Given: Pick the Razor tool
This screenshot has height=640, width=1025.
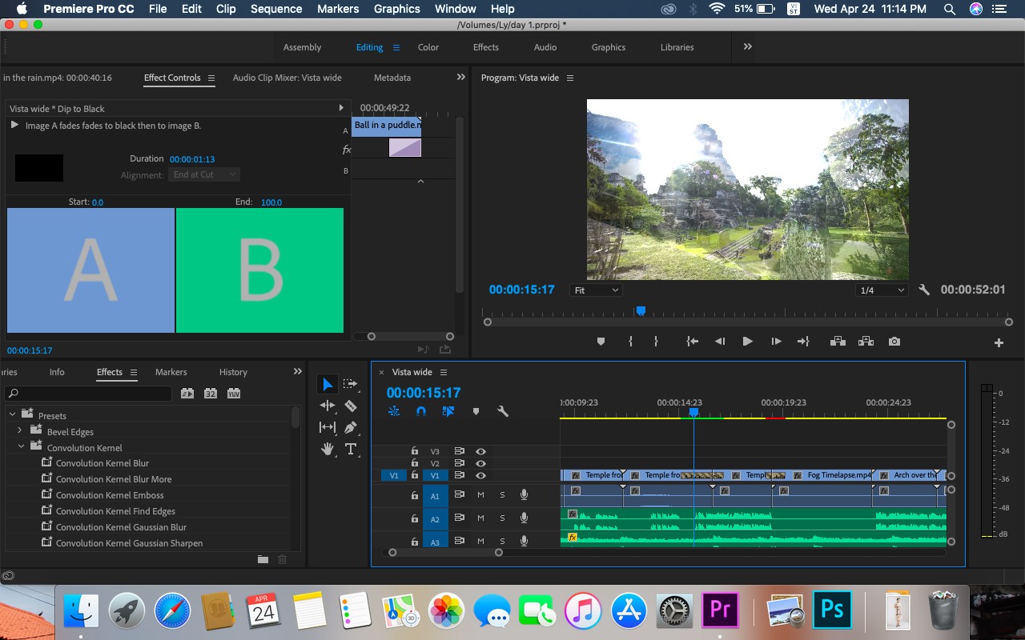Looking at the screenshot, I should 351,406.
